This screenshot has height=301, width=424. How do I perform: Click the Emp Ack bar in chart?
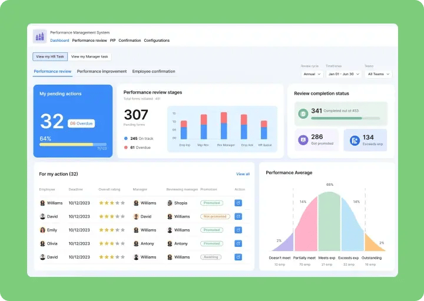pyautogui.click(x=244, y=127)
